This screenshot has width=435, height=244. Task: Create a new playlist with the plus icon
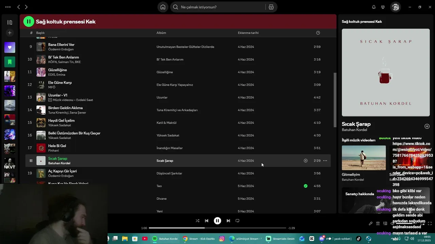(x=10, y=33)
